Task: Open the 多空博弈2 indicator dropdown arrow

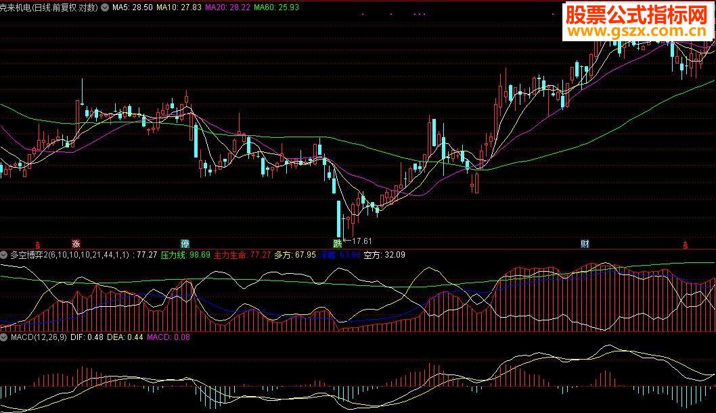Action: click(3, 255)
